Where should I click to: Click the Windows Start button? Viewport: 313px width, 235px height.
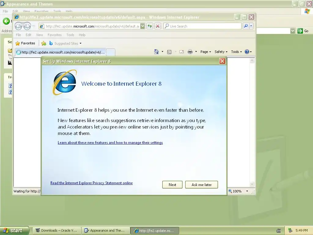point(14,230)
